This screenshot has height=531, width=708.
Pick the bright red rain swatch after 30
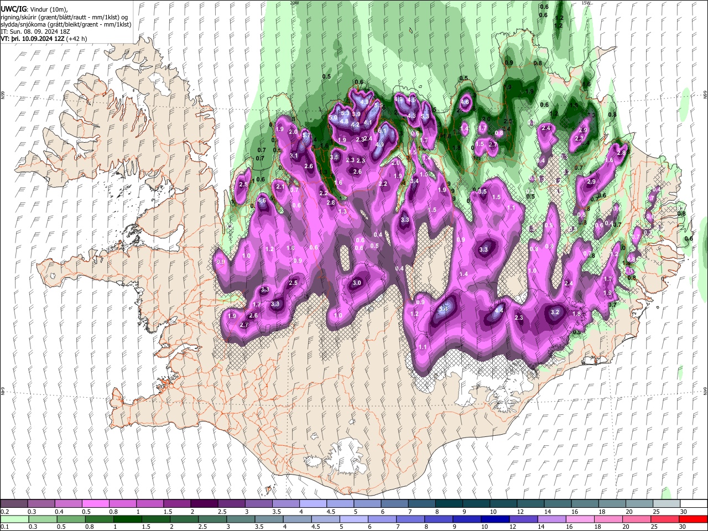tap(693, 519)
